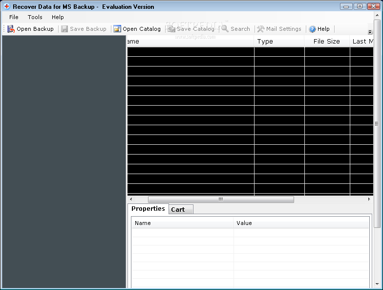The image size is (383, 290).
Task: Maximize the Recover Data window
Action: tap(360, 6)
